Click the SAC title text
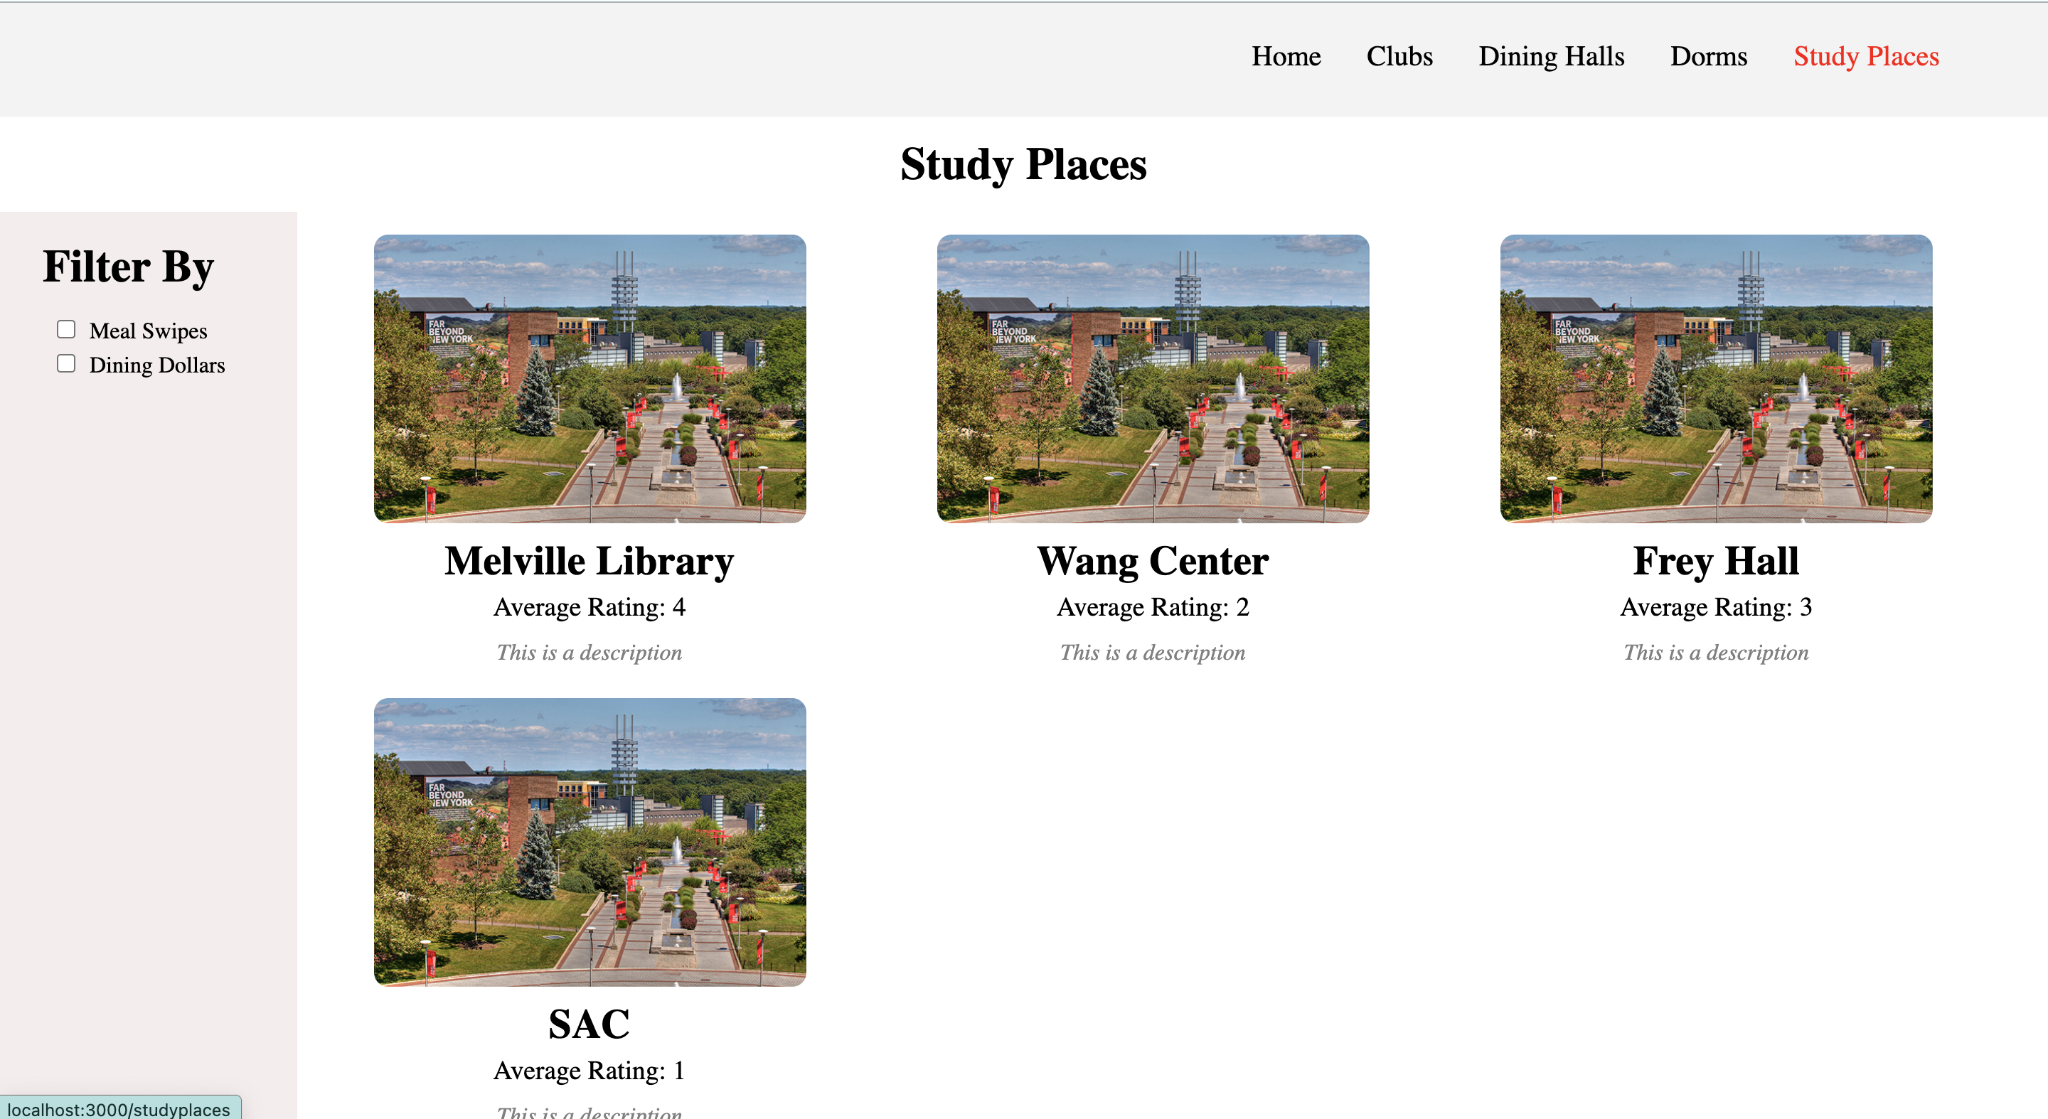Viewport: 2048px width, 1119px height. pyautogui.click(x=589, y=1024)
